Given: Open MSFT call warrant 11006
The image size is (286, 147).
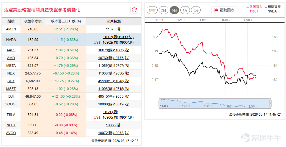Looking at the screenshot, I should click(x=106, y=89).
